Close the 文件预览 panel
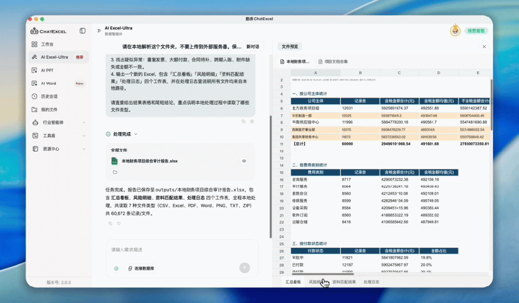519x303 pixels. point(484,47)
